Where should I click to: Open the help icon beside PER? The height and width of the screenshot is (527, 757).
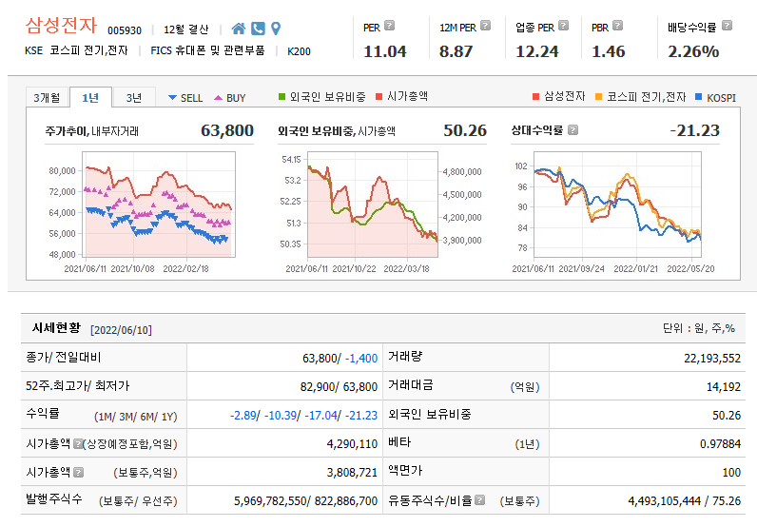(389, 26)
